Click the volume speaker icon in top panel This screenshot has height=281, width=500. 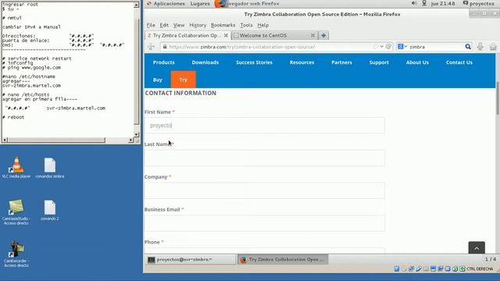pos(413,3)
